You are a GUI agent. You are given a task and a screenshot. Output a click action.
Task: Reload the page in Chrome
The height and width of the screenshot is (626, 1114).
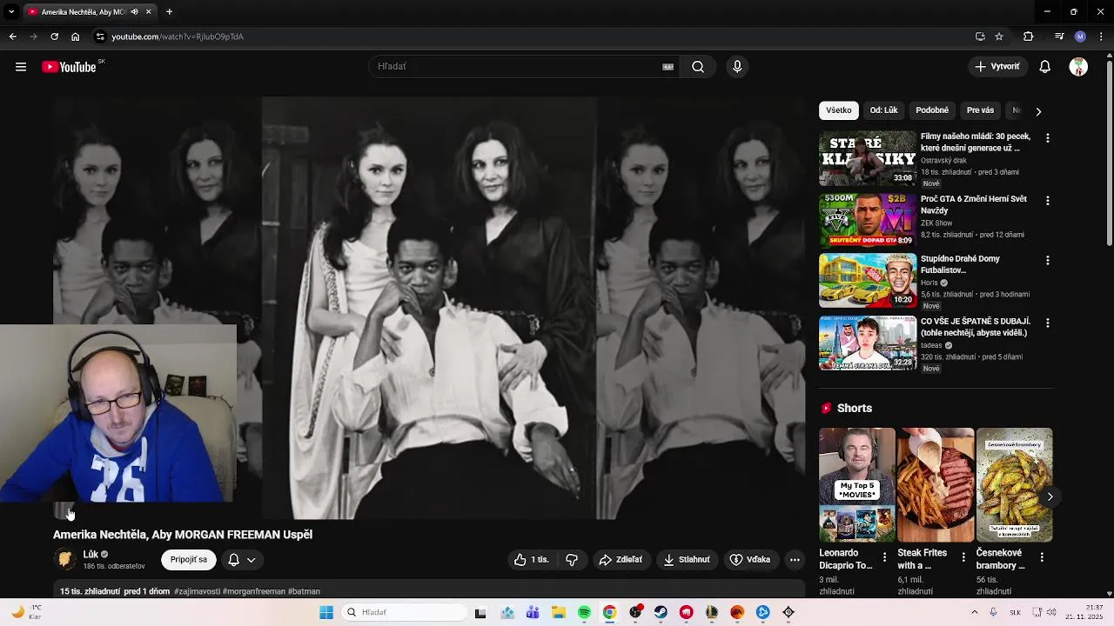point(54,37)
